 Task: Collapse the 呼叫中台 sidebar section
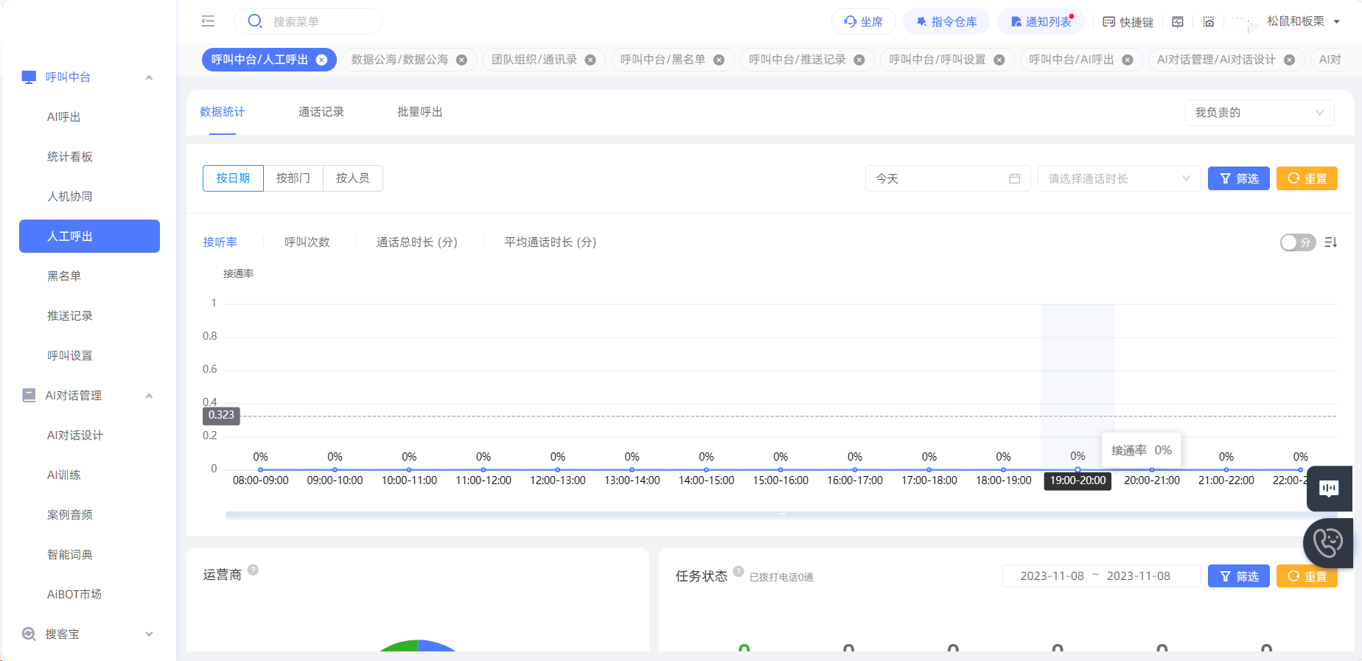[149, 77]
